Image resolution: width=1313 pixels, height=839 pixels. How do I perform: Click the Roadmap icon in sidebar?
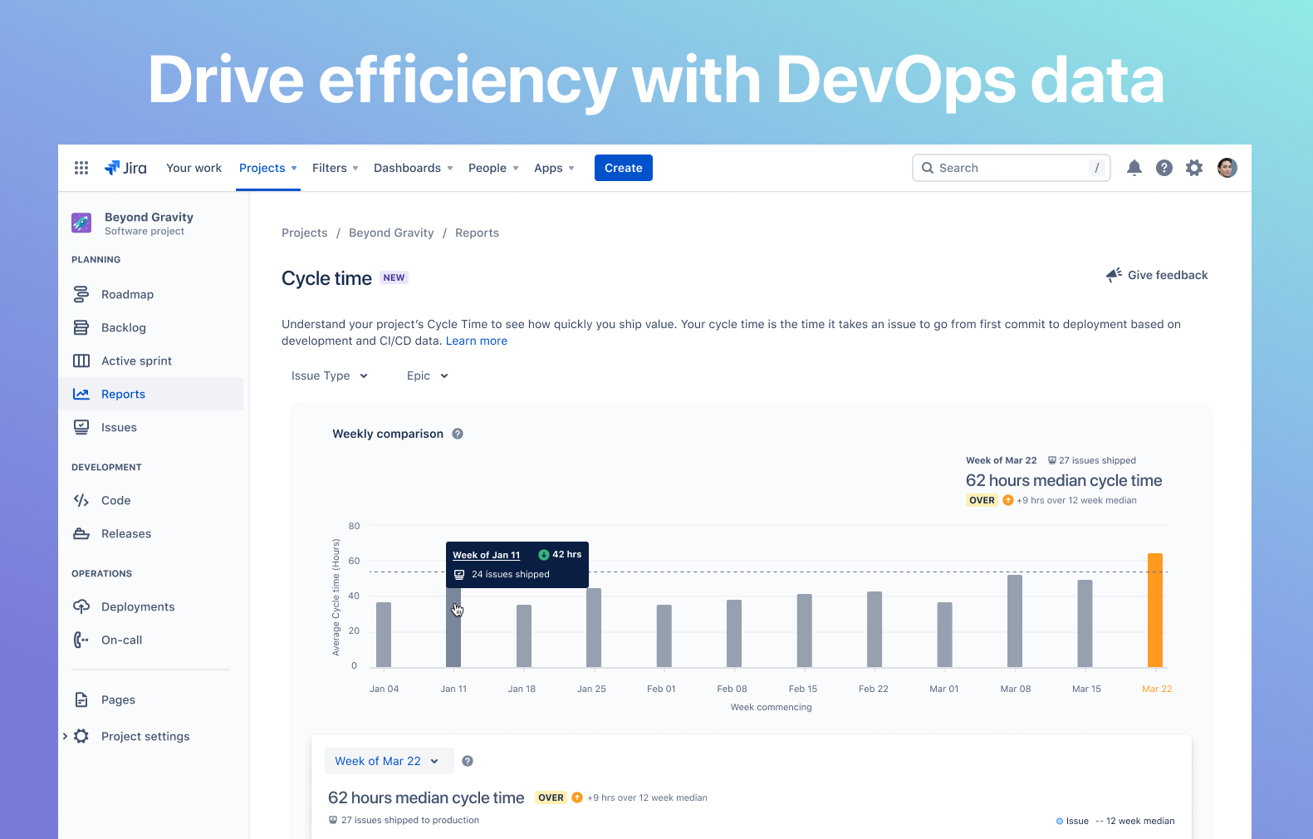click(81, 294)
